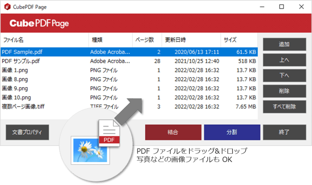The height and width of the screenshot is (185, 312).
Task: Click the 518 KB size cell
Action: pos(247,61)
